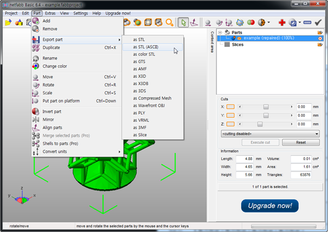Image resolution: width=328 pixels, height=232 pixels.
Task: Click the zoom magnifier toolbar icon
Action: (169, 22)
